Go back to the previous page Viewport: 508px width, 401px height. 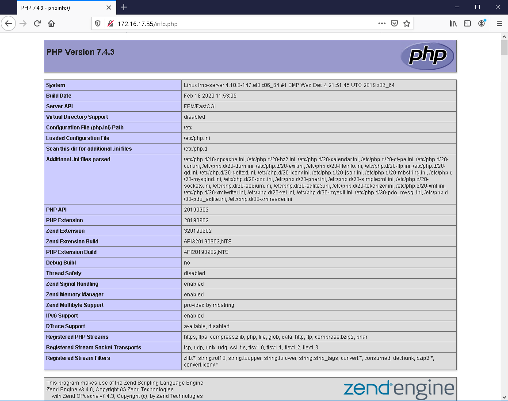pyautogui.click(x=8, y=23)
